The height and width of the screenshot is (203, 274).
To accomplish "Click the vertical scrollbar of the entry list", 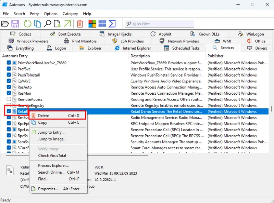I will coord(271,109).
